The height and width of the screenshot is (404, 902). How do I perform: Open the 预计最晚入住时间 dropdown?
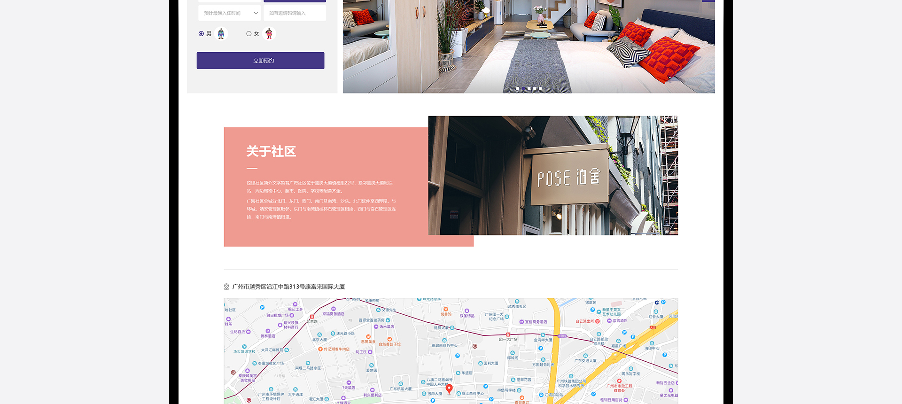click(x=229, y=13)
